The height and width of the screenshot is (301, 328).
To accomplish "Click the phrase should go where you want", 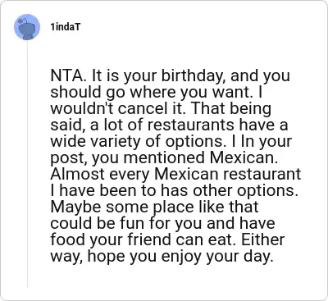I will (150, 92).
